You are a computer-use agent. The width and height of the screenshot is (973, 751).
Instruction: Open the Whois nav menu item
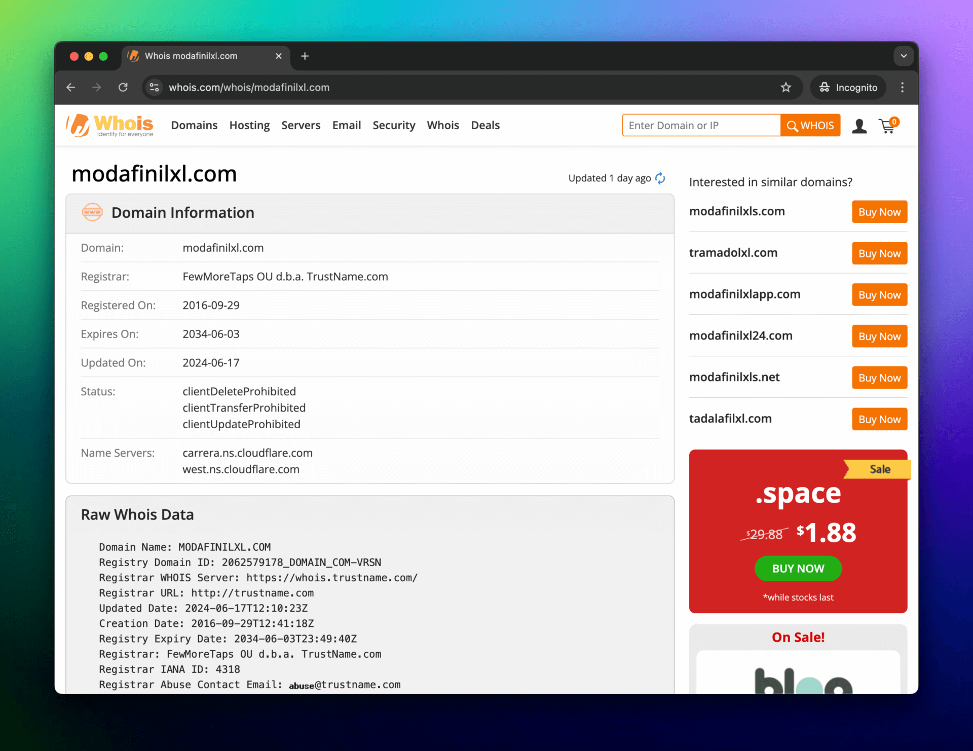pyautogui.click(x=443, y=125)
